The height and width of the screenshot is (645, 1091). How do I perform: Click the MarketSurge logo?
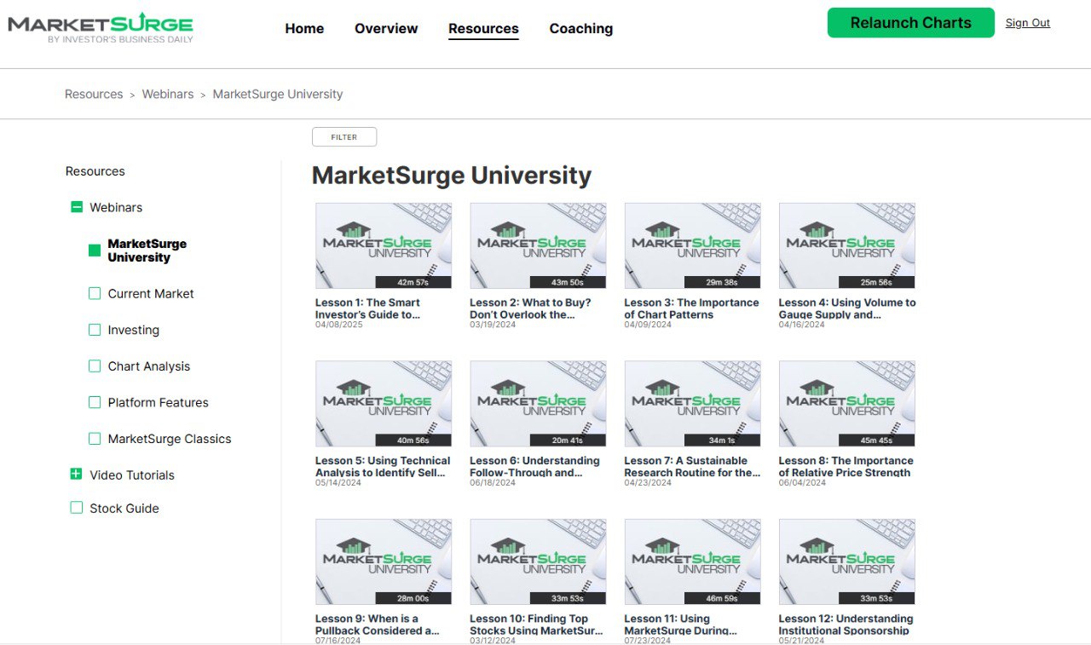[101, 28]
